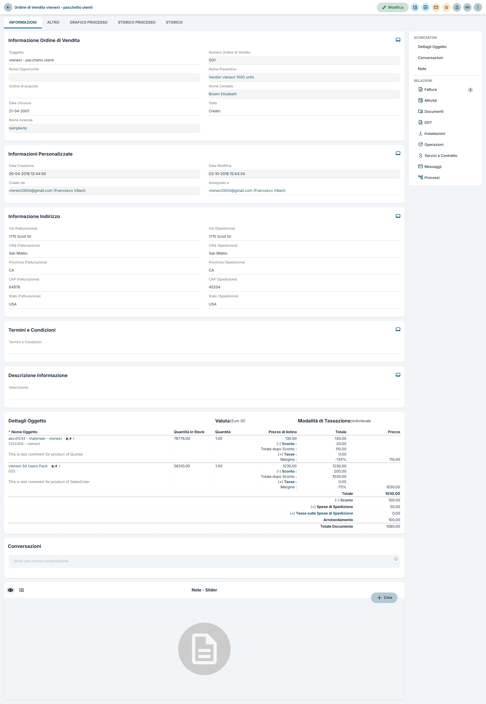
Task: Collapse Informazione Ordine di Vendita block
Action: pyautogui.click(x=398, y=40)
